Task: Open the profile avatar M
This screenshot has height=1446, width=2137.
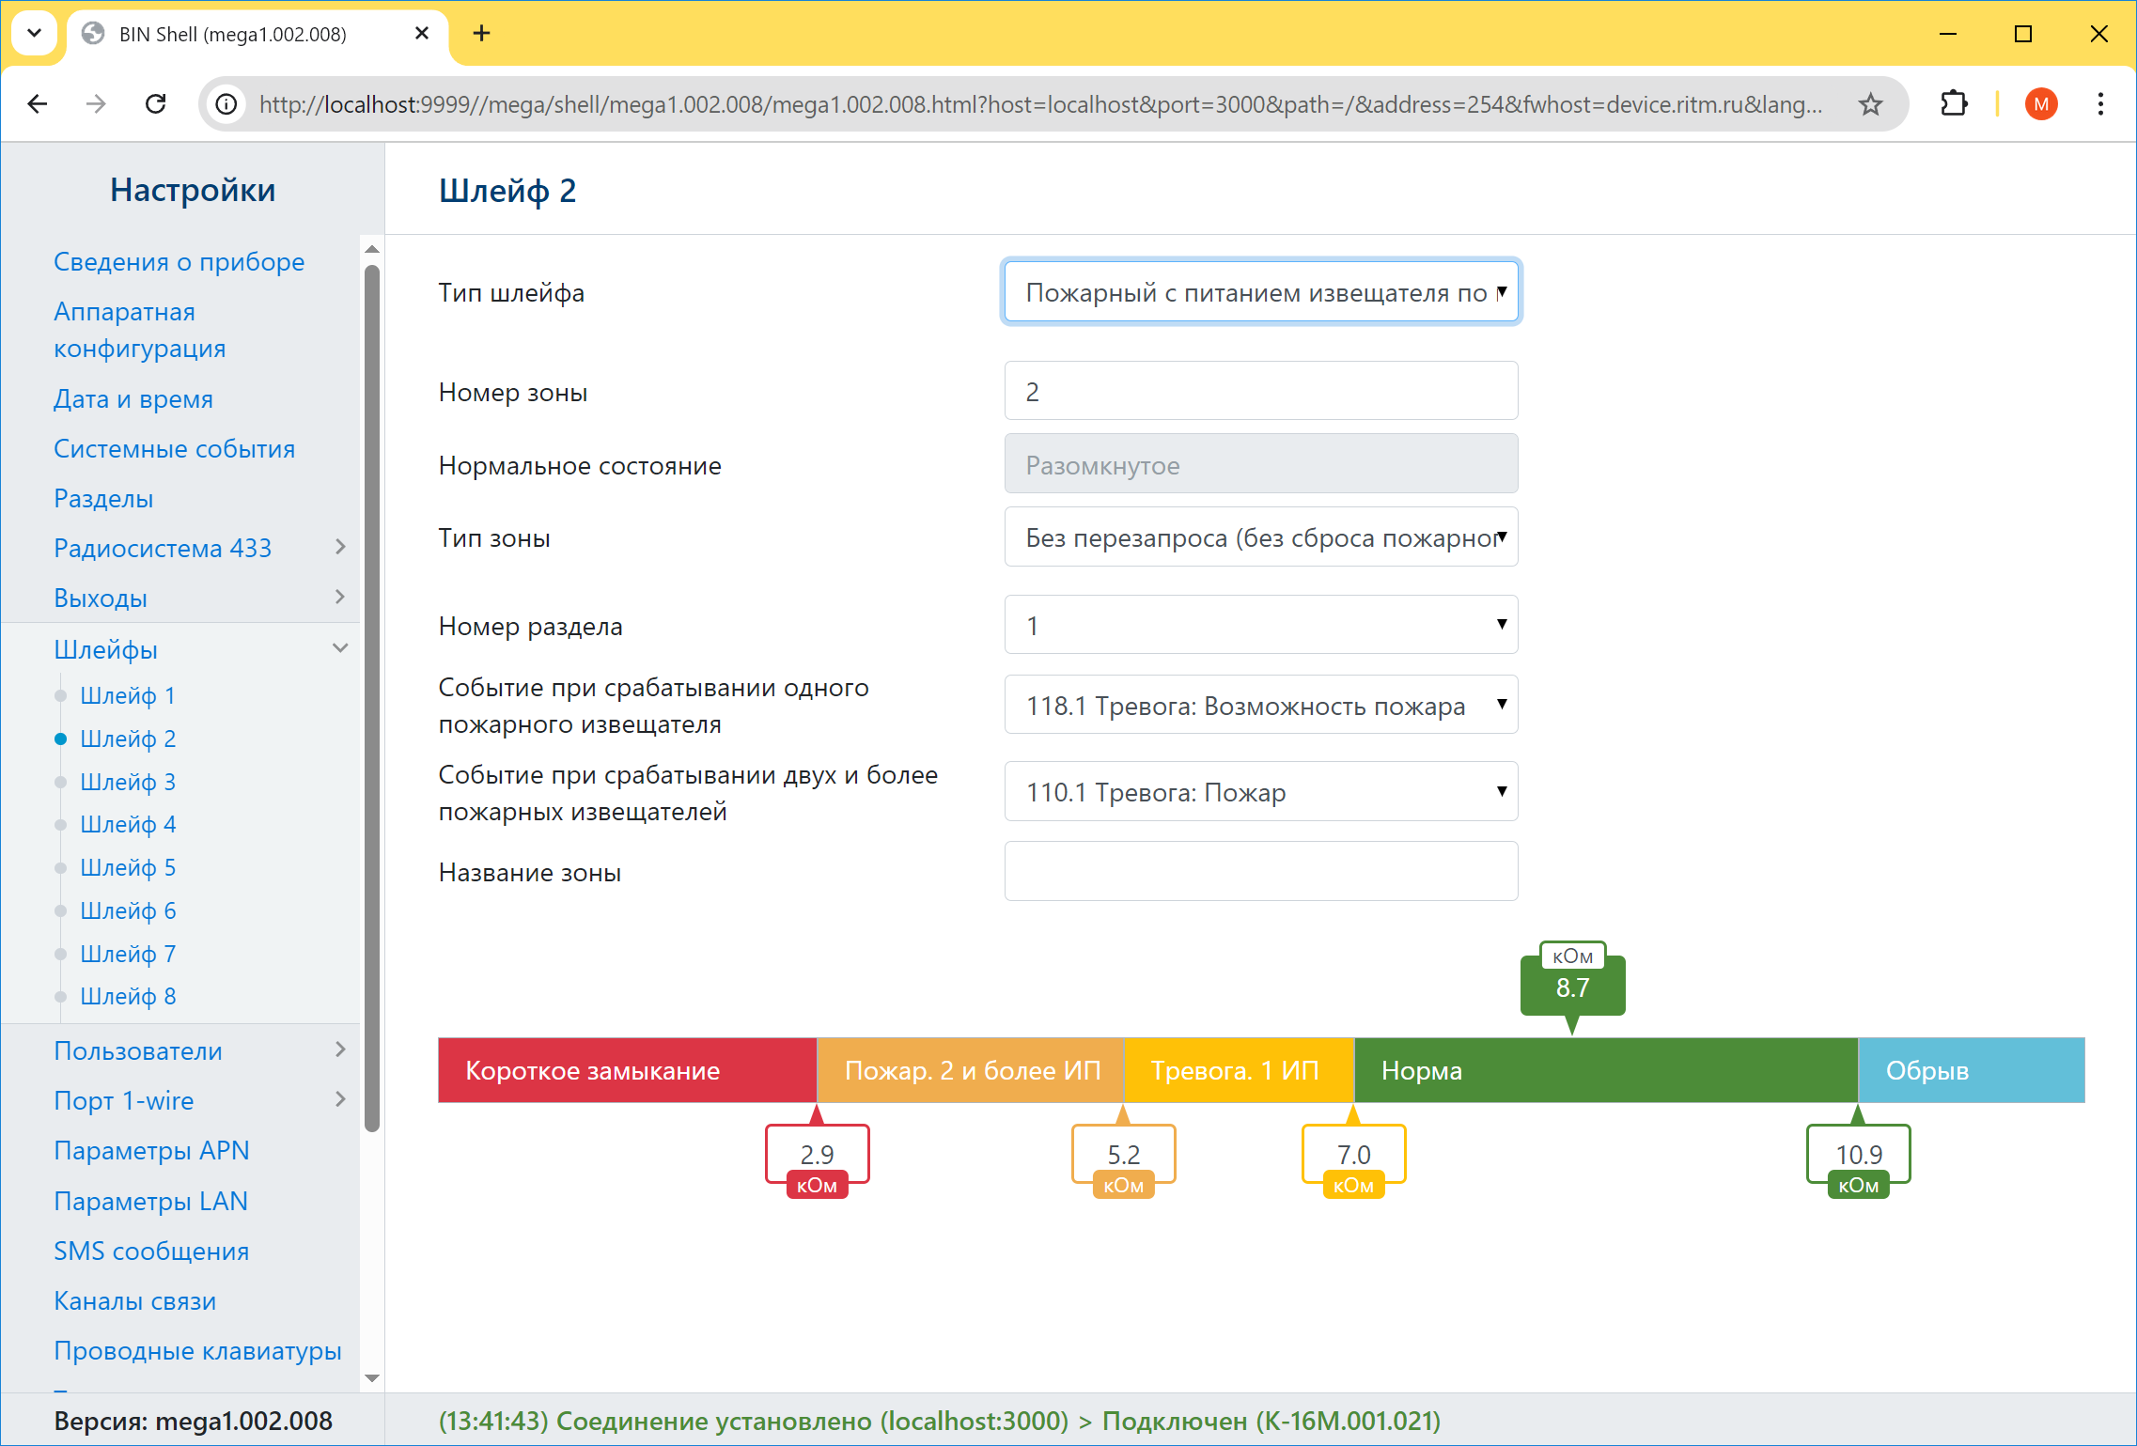Action: pos(2041,103)
